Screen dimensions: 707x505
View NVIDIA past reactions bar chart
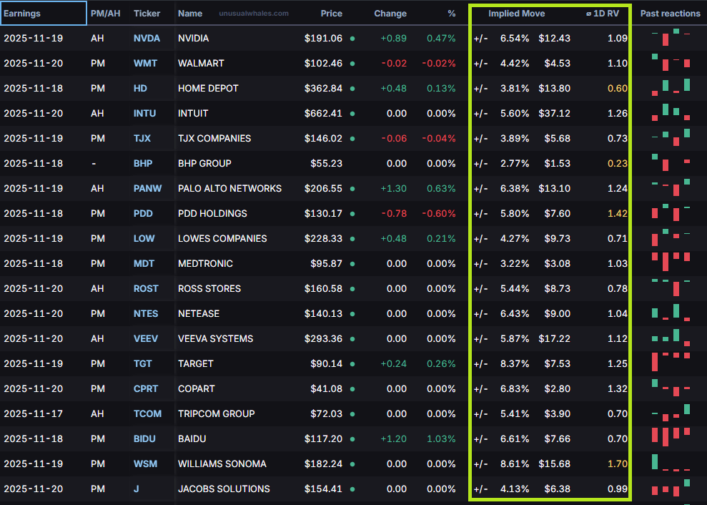[x=671, y=37]
